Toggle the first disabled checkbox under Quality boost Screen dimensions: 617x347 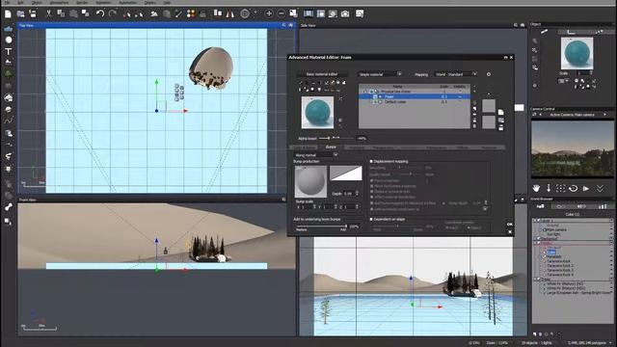coord(372,180)
